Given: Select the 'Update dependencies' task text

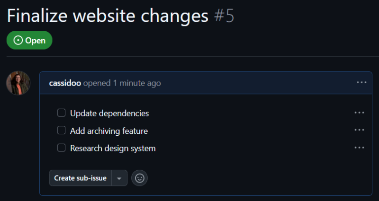Looking at the screenshot, I should click(109, 114).
